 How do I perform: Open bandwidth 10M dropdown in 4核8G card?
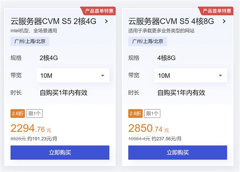coord(190,75)
